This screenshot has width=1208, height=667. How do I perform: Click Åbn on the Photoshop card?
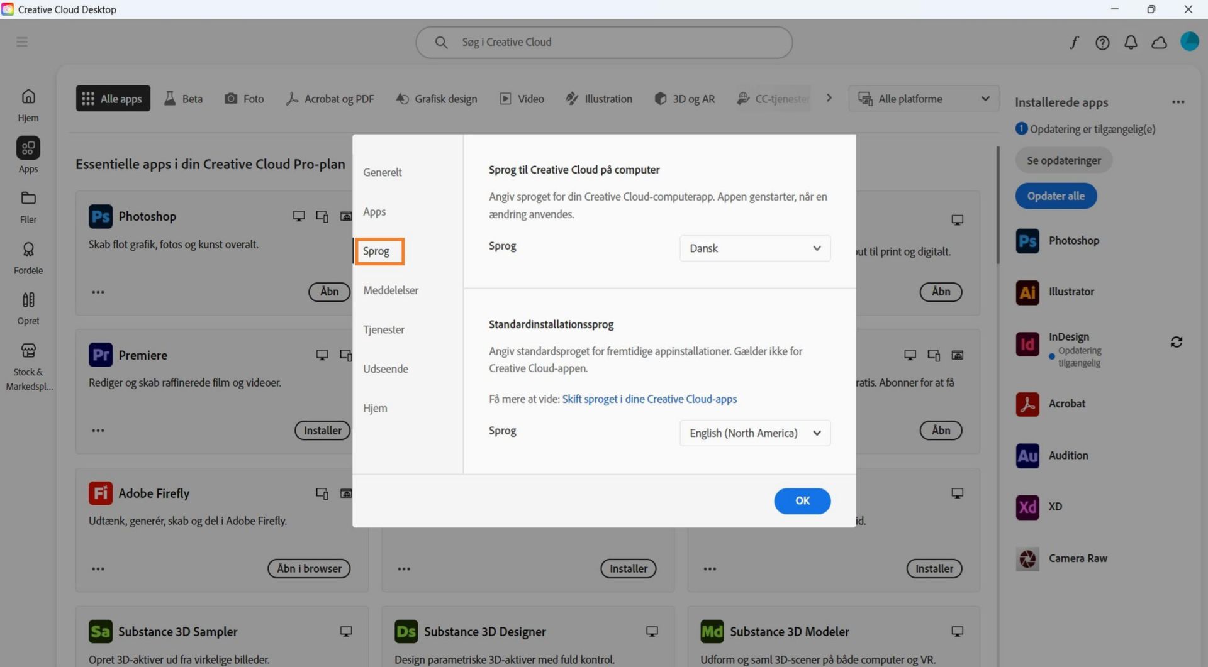click(x=329, y=292)
